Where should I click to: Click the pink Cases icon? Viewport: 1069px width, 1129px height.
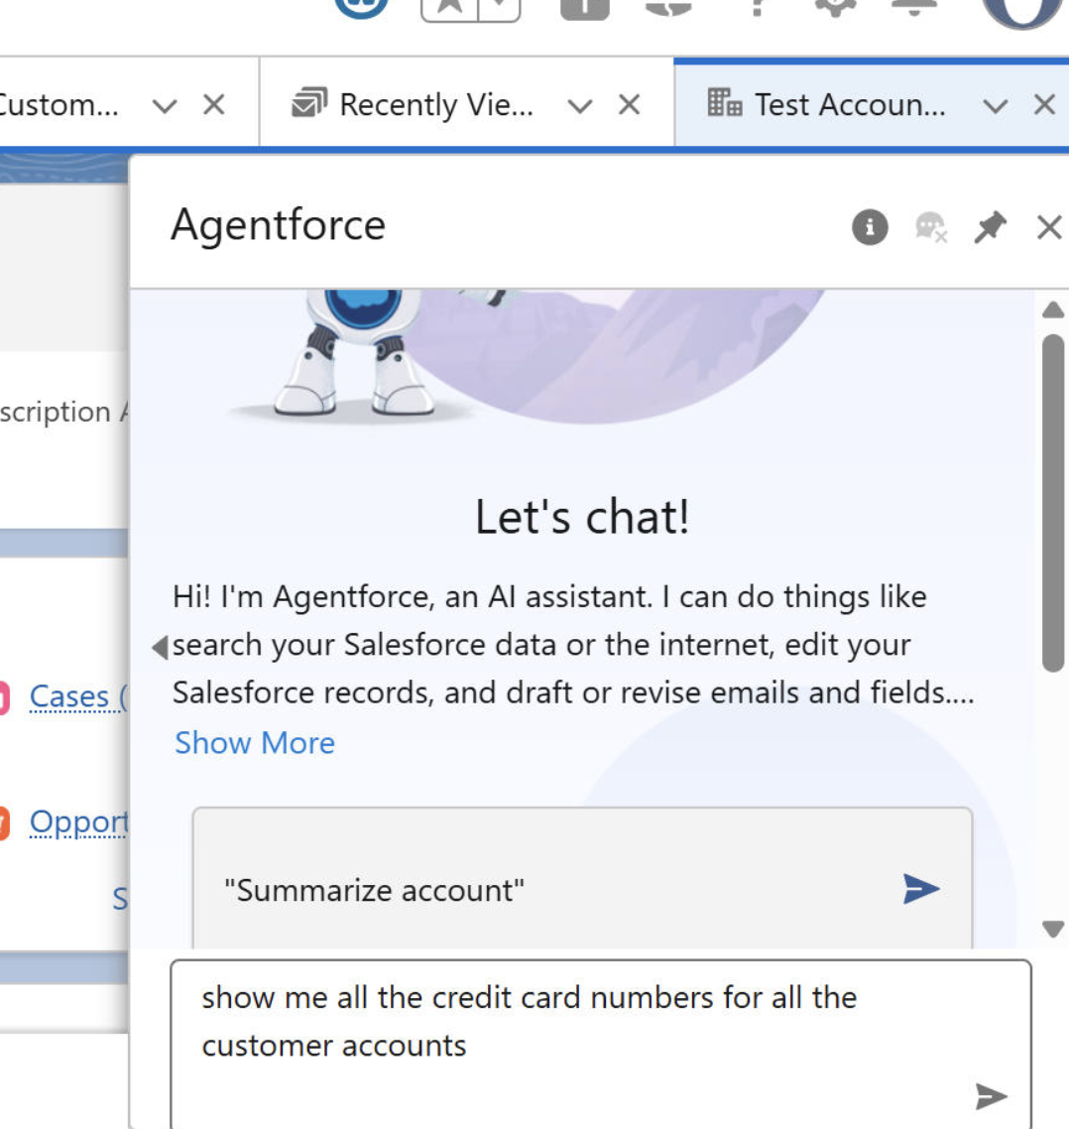4,697
